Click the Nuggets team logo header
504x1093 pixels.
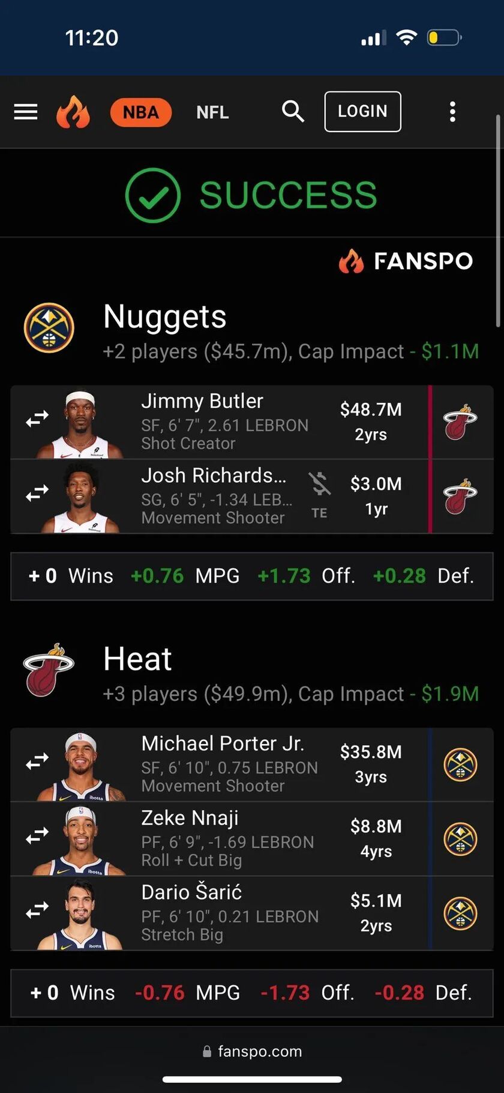[49, 328]
